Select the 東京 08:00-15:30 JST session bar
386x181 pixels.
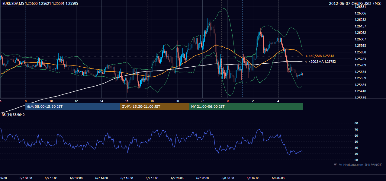[73, 106]
